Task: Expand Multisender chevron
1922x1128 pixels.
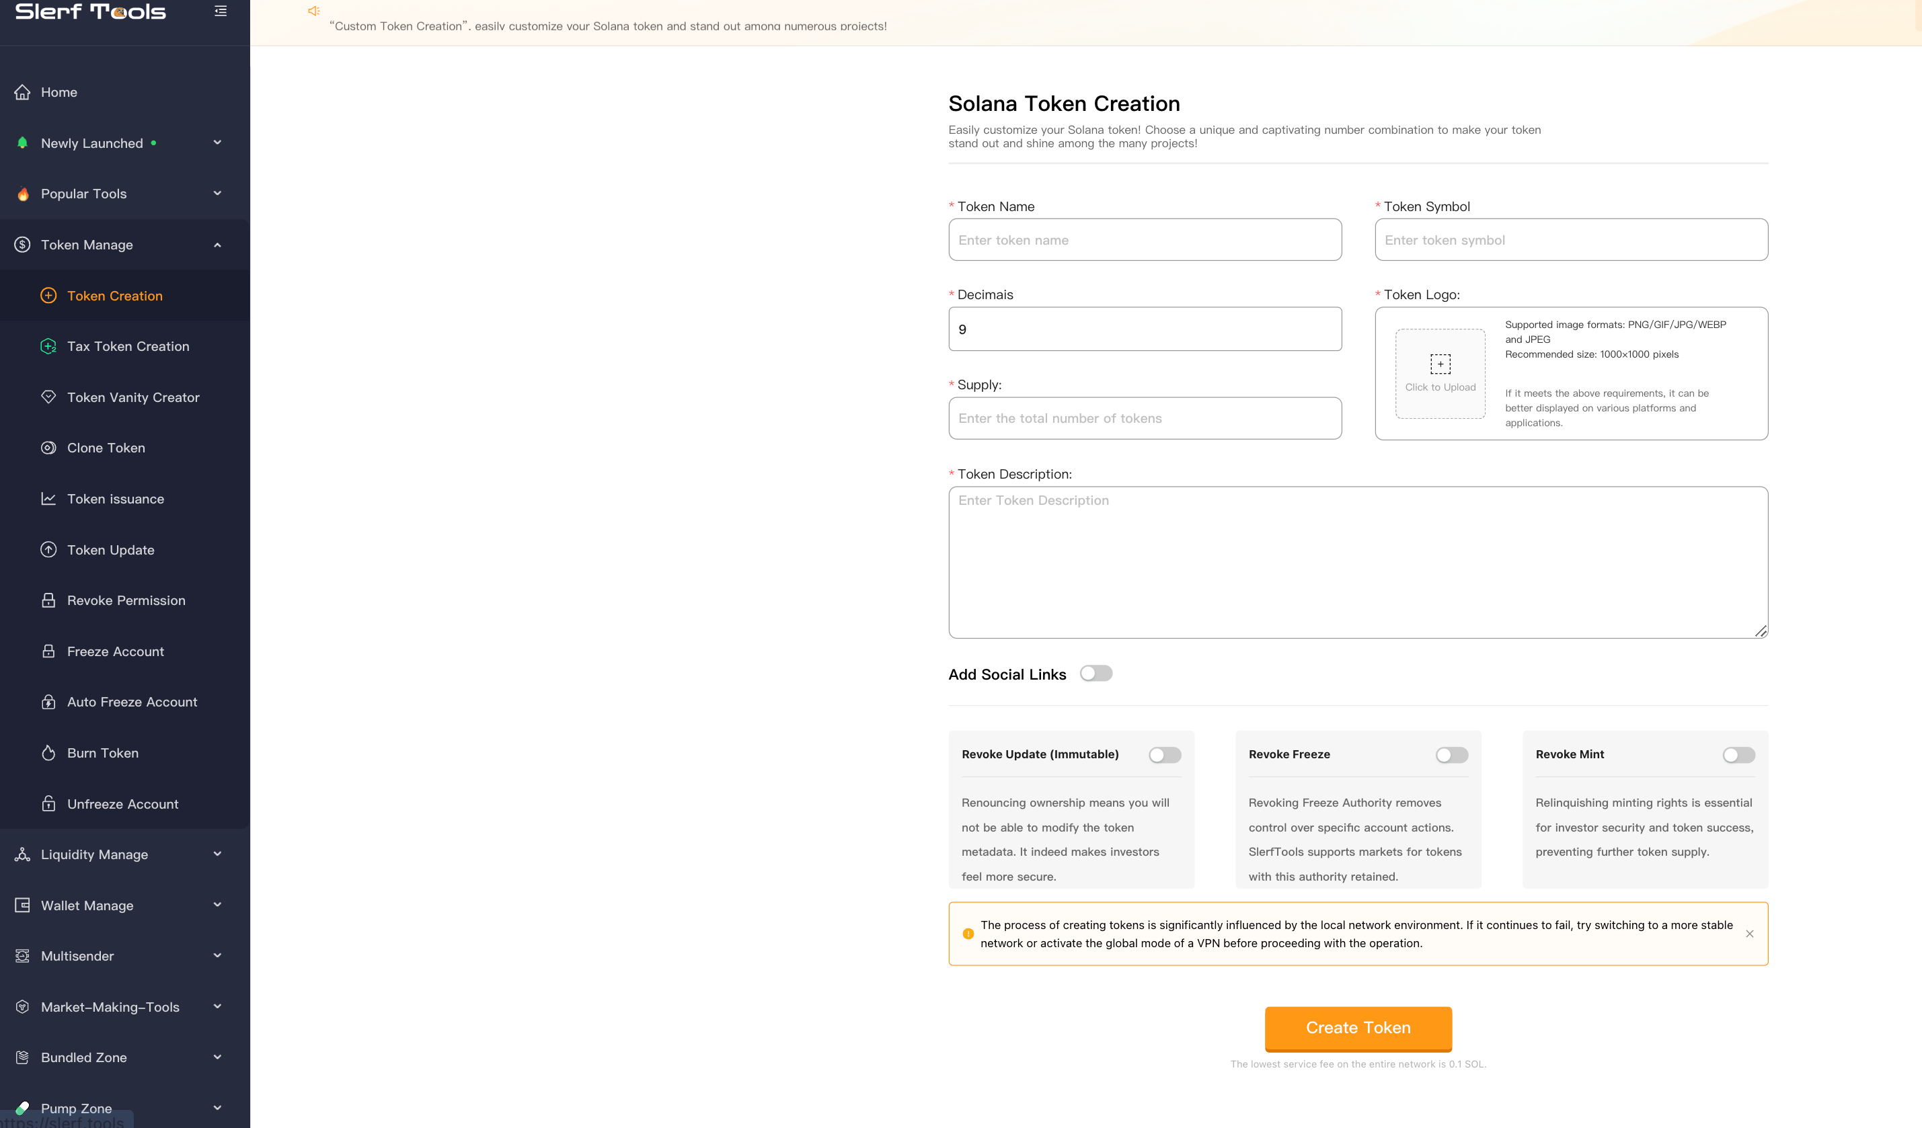Action: click(x=217, y=956)
